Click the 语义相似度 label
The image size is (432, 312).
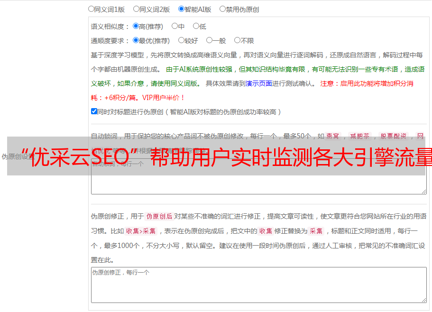110,27
